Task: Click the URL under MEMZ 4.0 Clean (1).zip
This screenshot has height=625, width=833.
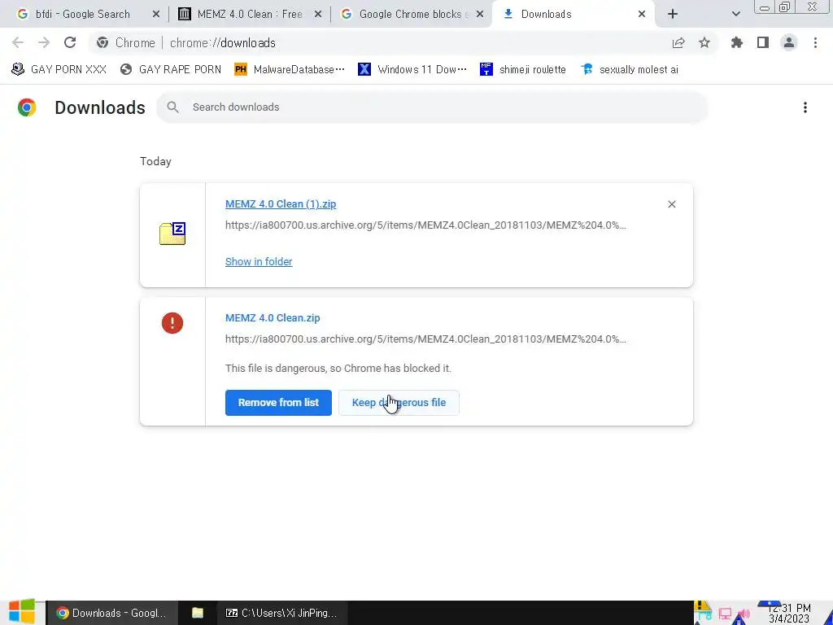Action: [x=425, y=225]
